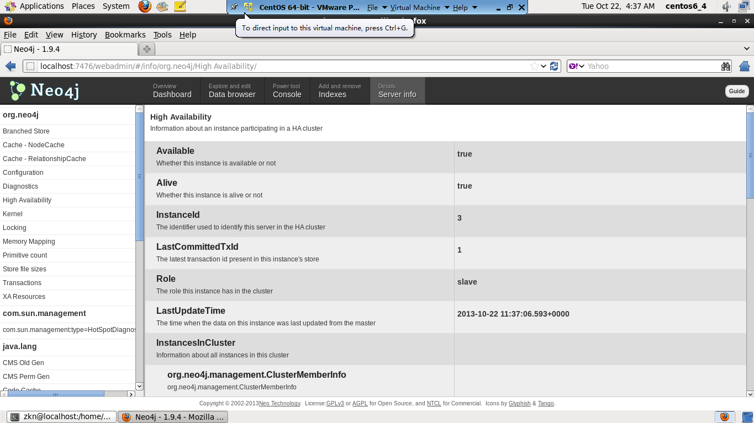This screenshot has width=754, height=423.
Task: Open the tab list dropdown arrow
Action: click(747, 49)
